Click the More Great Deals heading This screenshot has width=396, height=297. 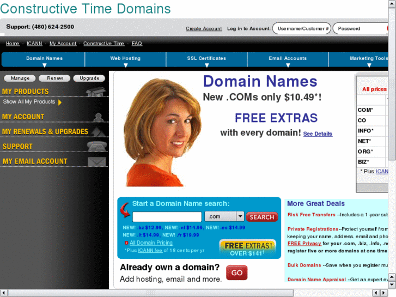pos(316,204)
